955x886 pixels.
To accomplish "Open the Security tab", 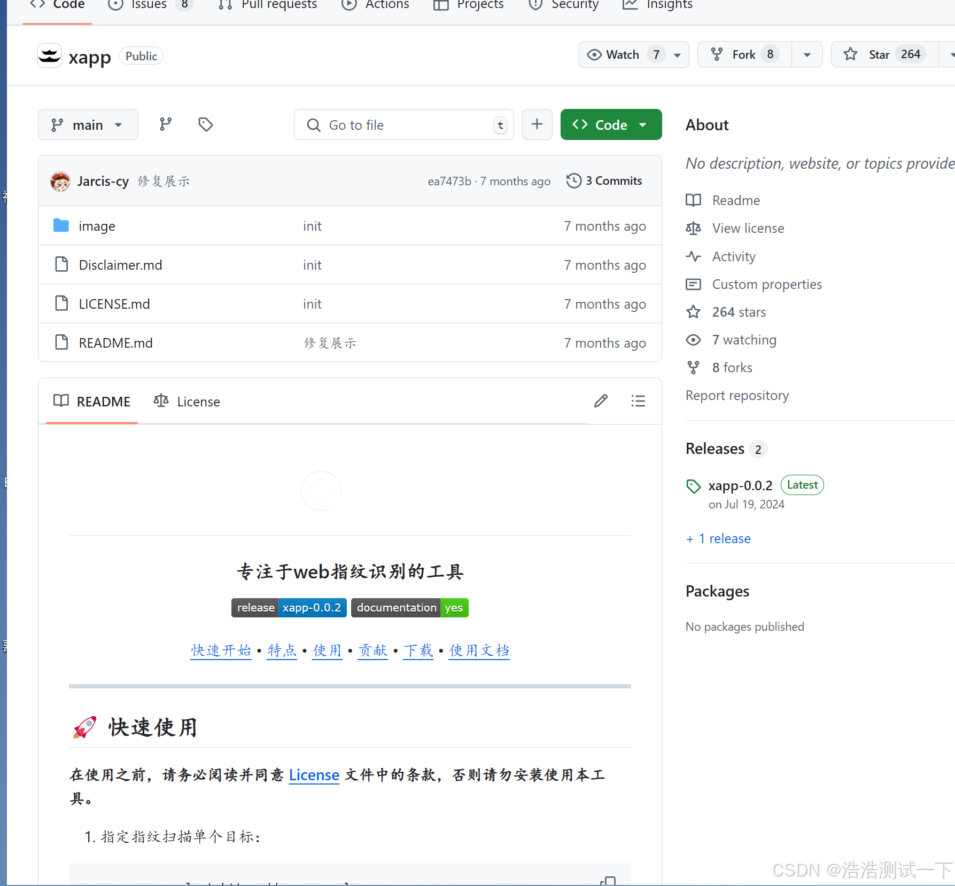I will pos(563,5).
